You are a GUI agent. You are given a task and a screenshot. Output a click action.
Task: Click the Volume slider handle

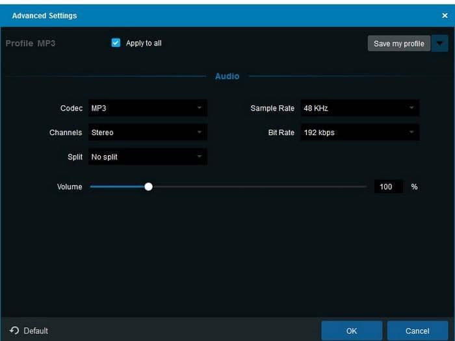click(148, 186)
